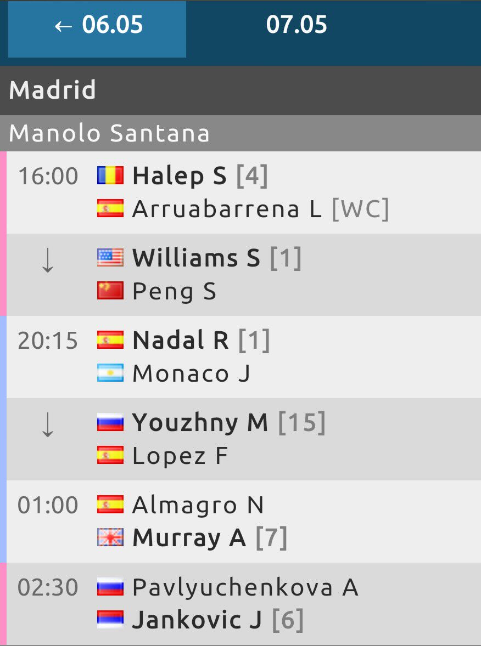Viewport: 481px width, 646px height.
Task: Click the Romanian flag next to Halep S
Action: click(110, 175)
